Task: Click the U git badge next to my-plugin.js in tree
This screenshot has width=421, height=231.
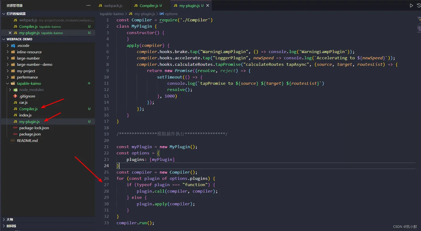Action: [89, 122]
